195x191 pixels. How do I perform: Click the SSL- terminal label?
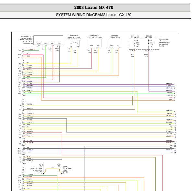coord(20,94)
